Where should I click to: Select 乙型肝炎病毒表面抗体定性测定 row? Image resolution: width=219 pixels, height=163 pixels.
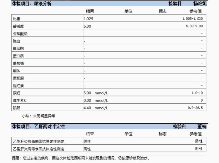(109, 148)
